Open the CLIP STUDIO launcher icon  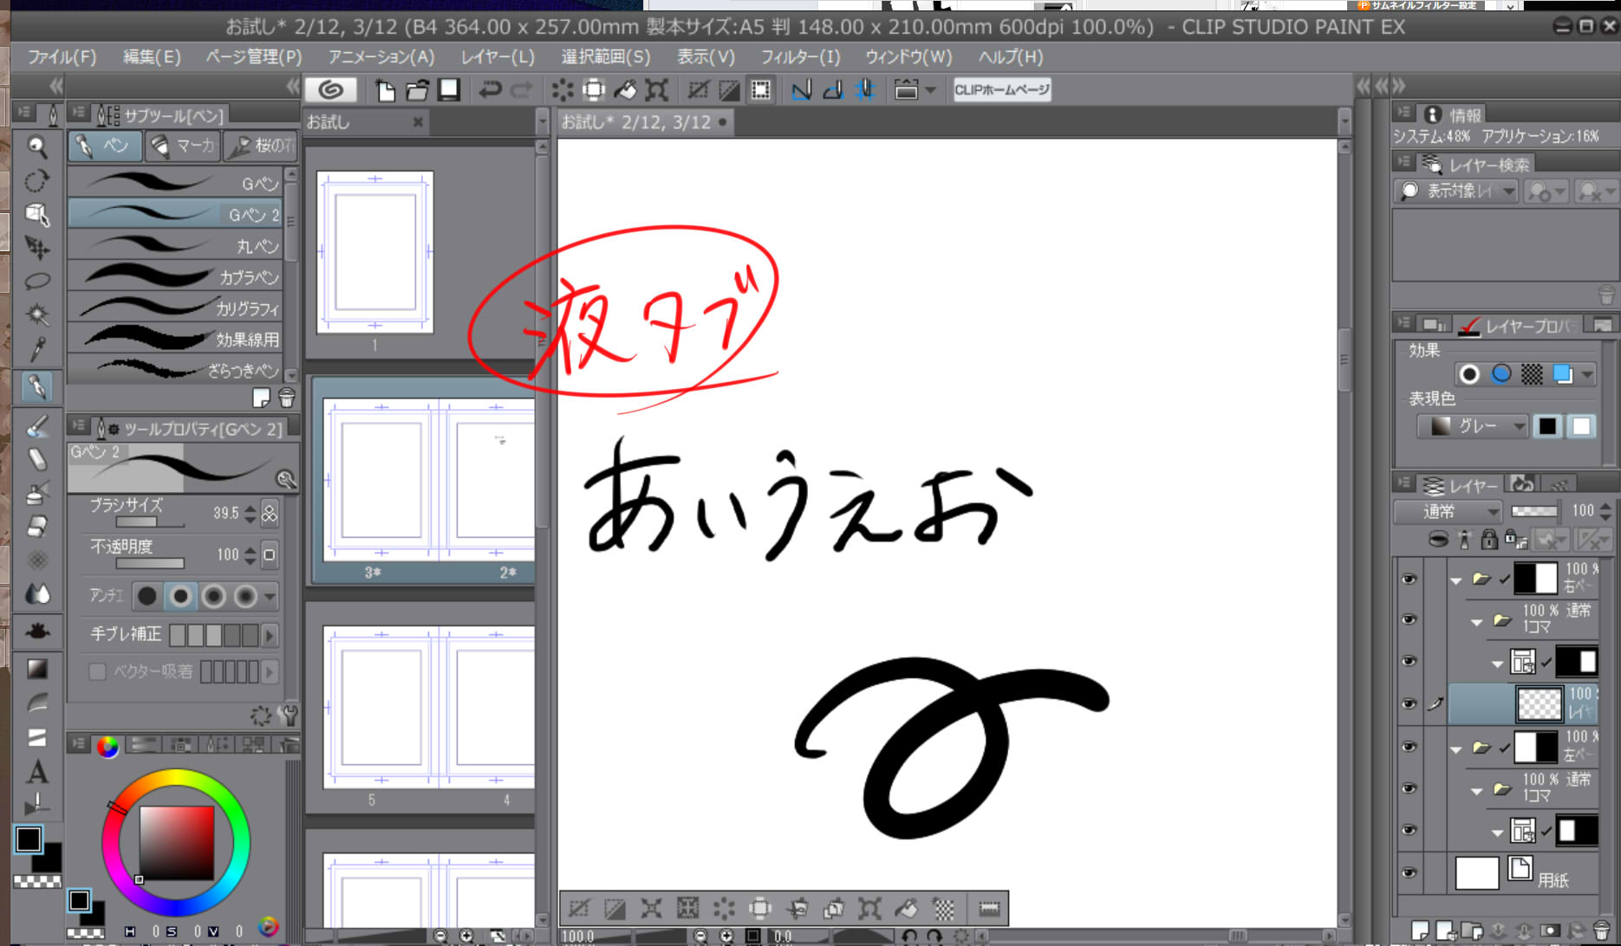click(330, 90)
